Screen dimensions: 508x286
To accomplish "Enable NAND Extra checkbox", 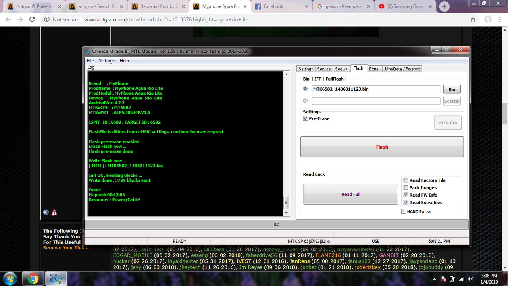I will [x=404, y=212].
